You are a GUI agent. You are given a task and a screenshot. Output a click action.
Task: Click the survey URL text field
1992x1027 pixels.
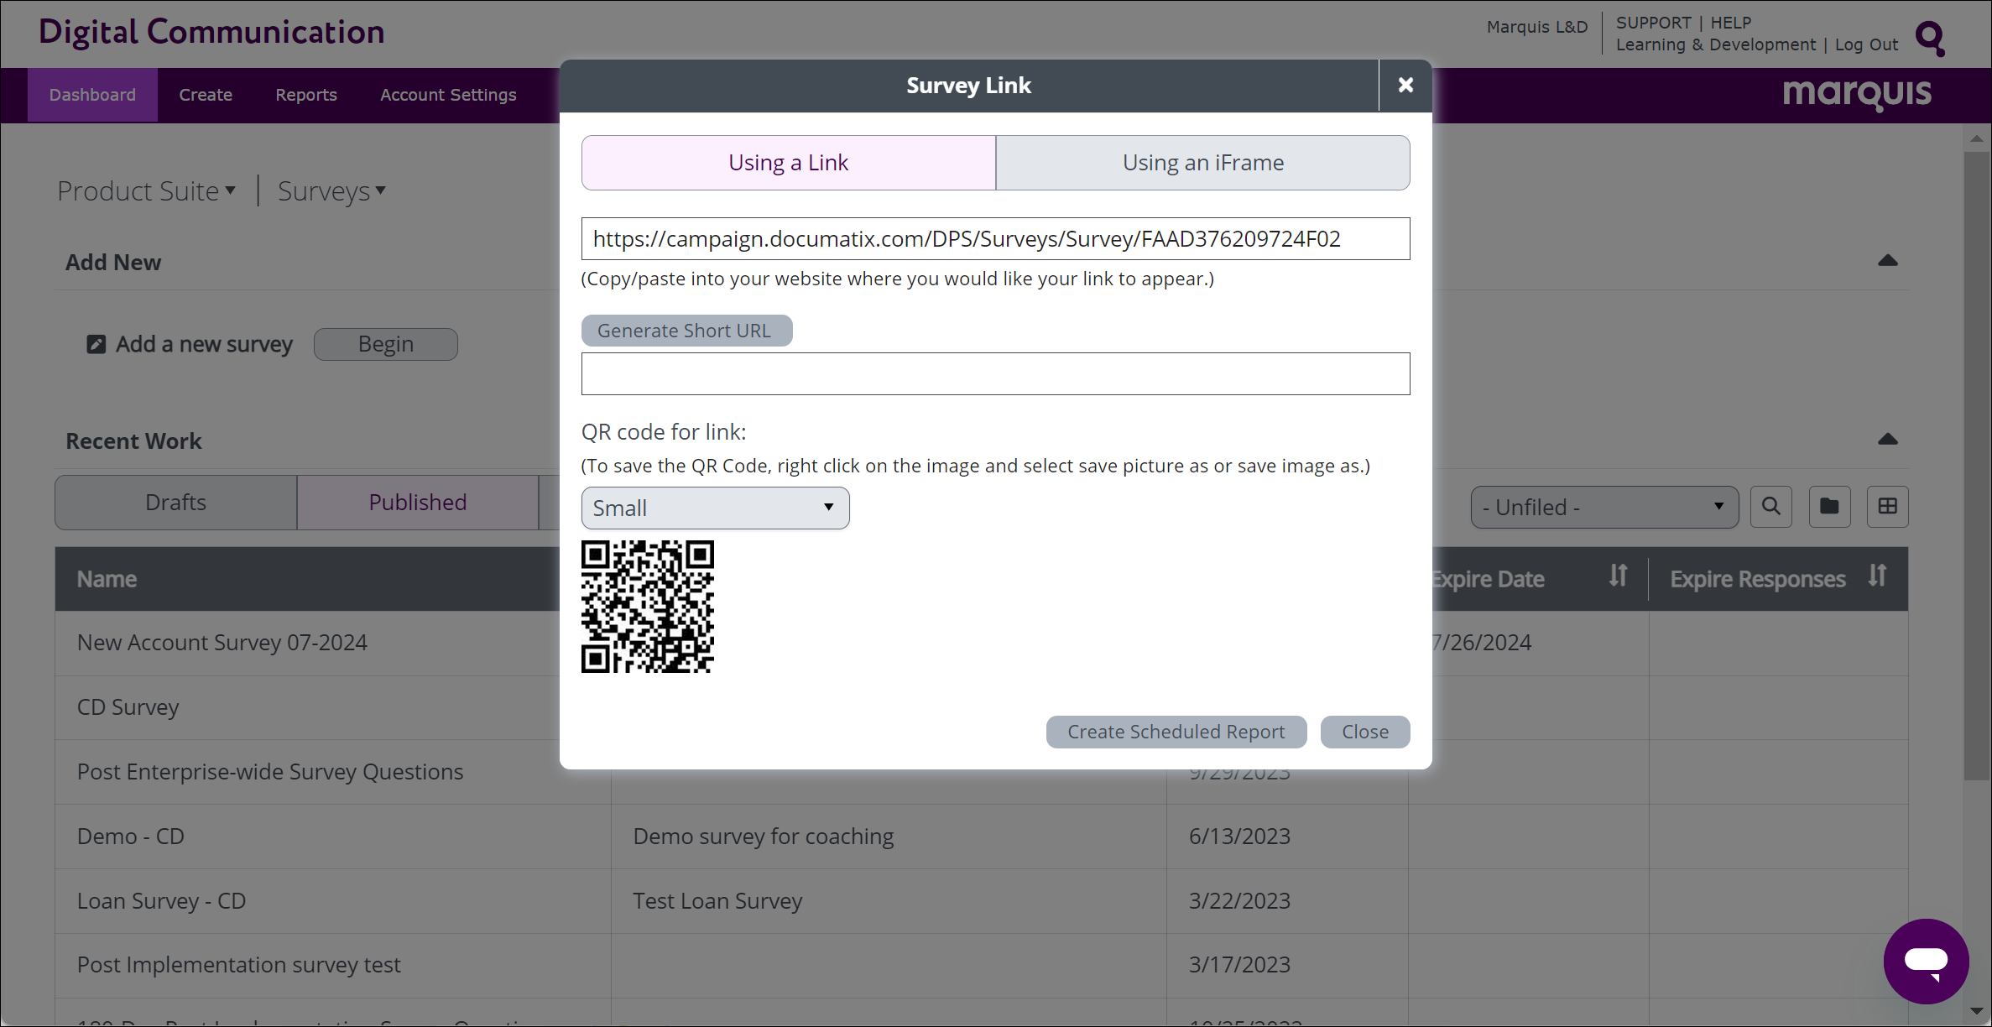click(995, 239)
